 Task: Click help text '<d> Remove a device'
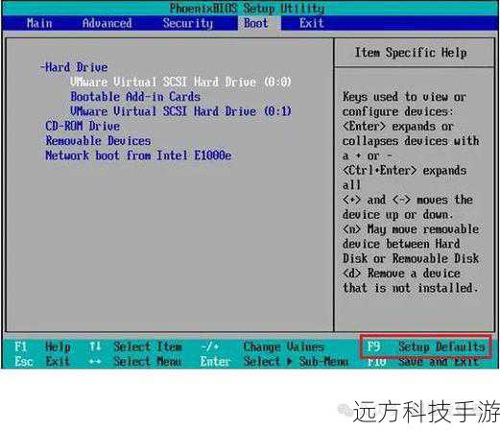(x=401, y=274)
